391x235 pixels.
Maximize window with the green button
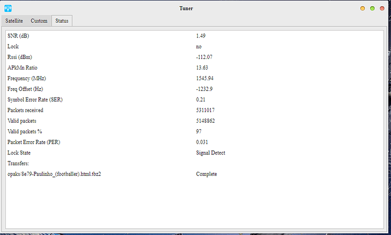[x=372, y=8]
